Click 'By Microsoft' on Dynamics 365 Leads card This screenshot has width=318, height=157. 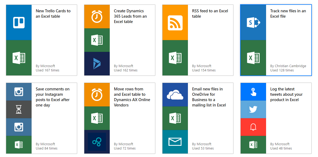123,66
